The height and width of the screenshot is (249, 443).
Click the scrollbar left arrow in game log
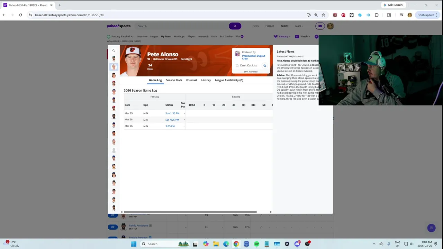click(121, 212)
